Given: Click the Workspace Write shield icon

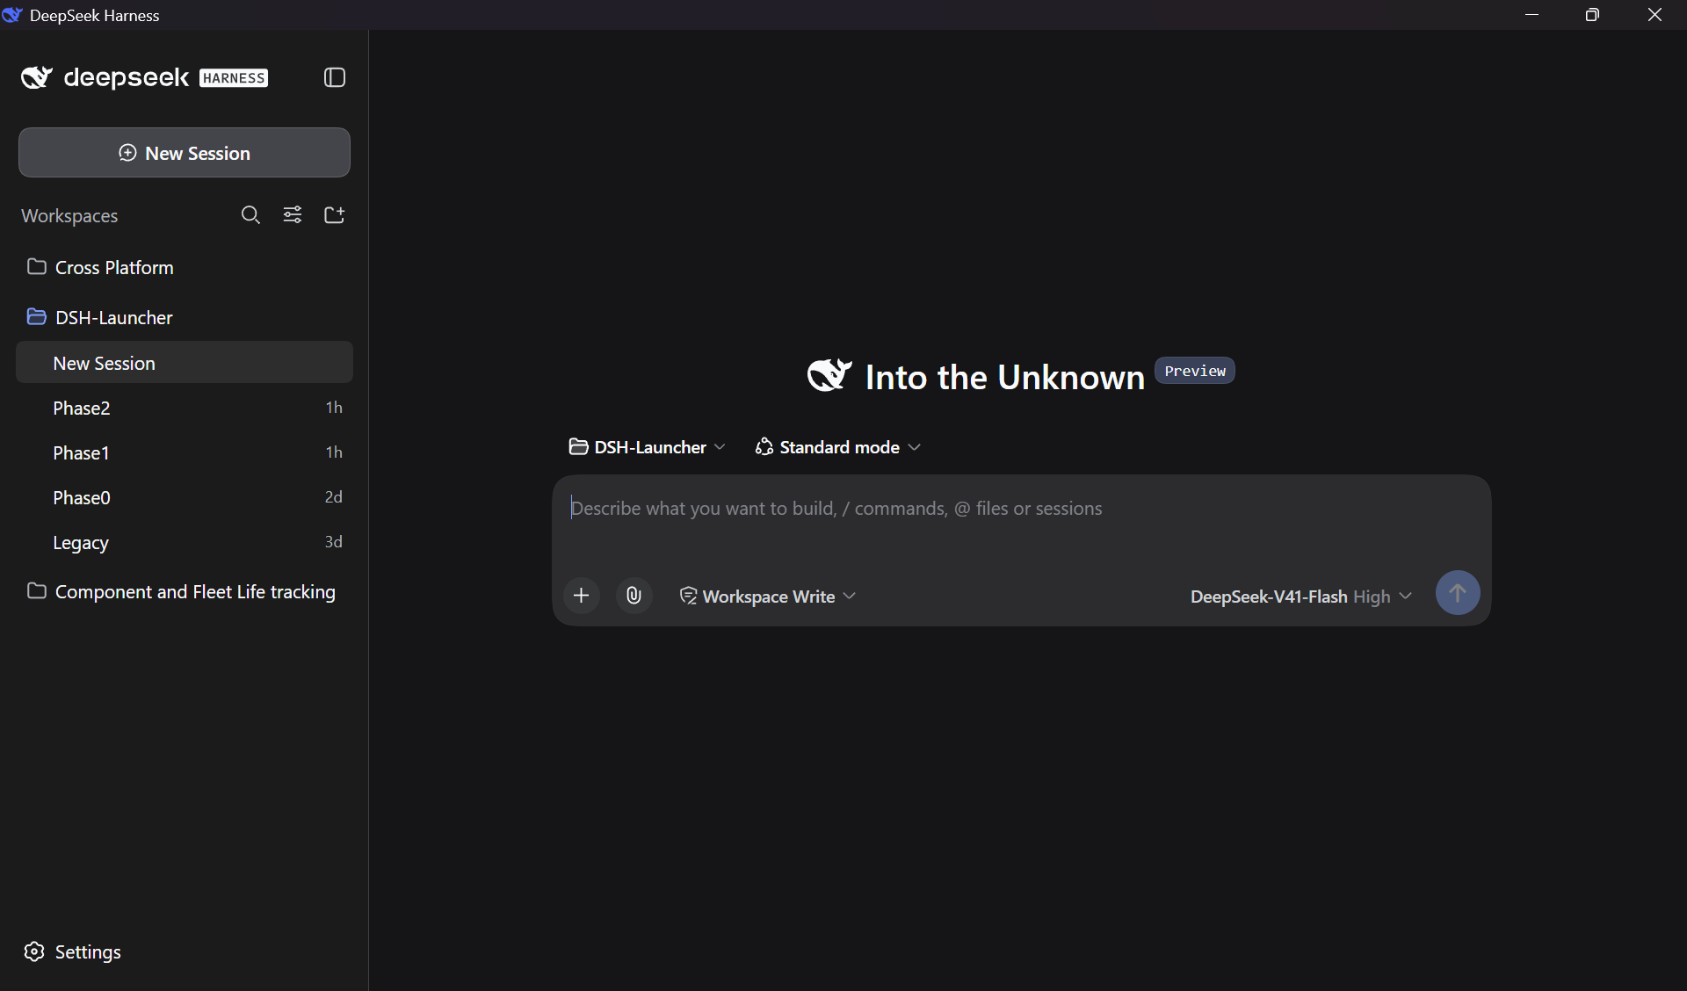Looking at the screenshot, I should 689,596.
